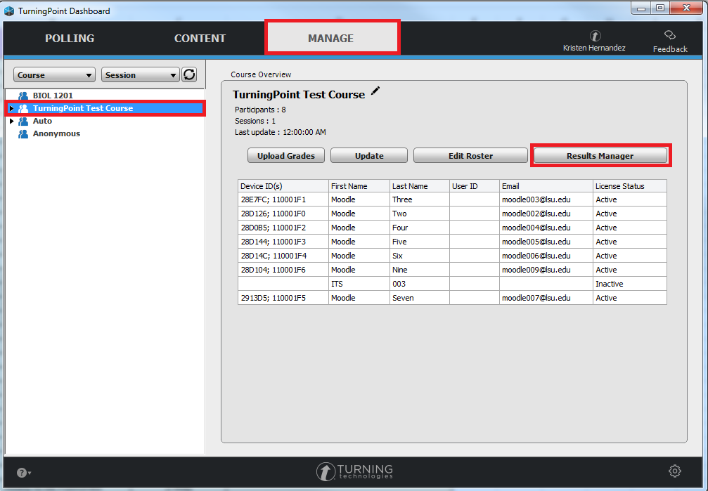Click the Upload Grades button

286,156
